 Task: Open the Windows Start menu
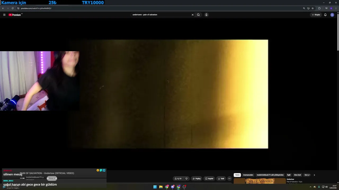click(155, 187)
